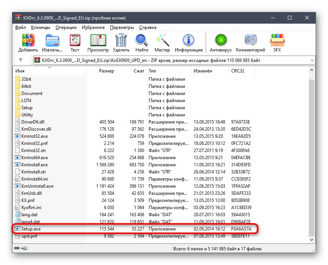Click the DriverDll.dll file icon
The height and width of the screenshot is (265, 328).
tap(18, 122)
